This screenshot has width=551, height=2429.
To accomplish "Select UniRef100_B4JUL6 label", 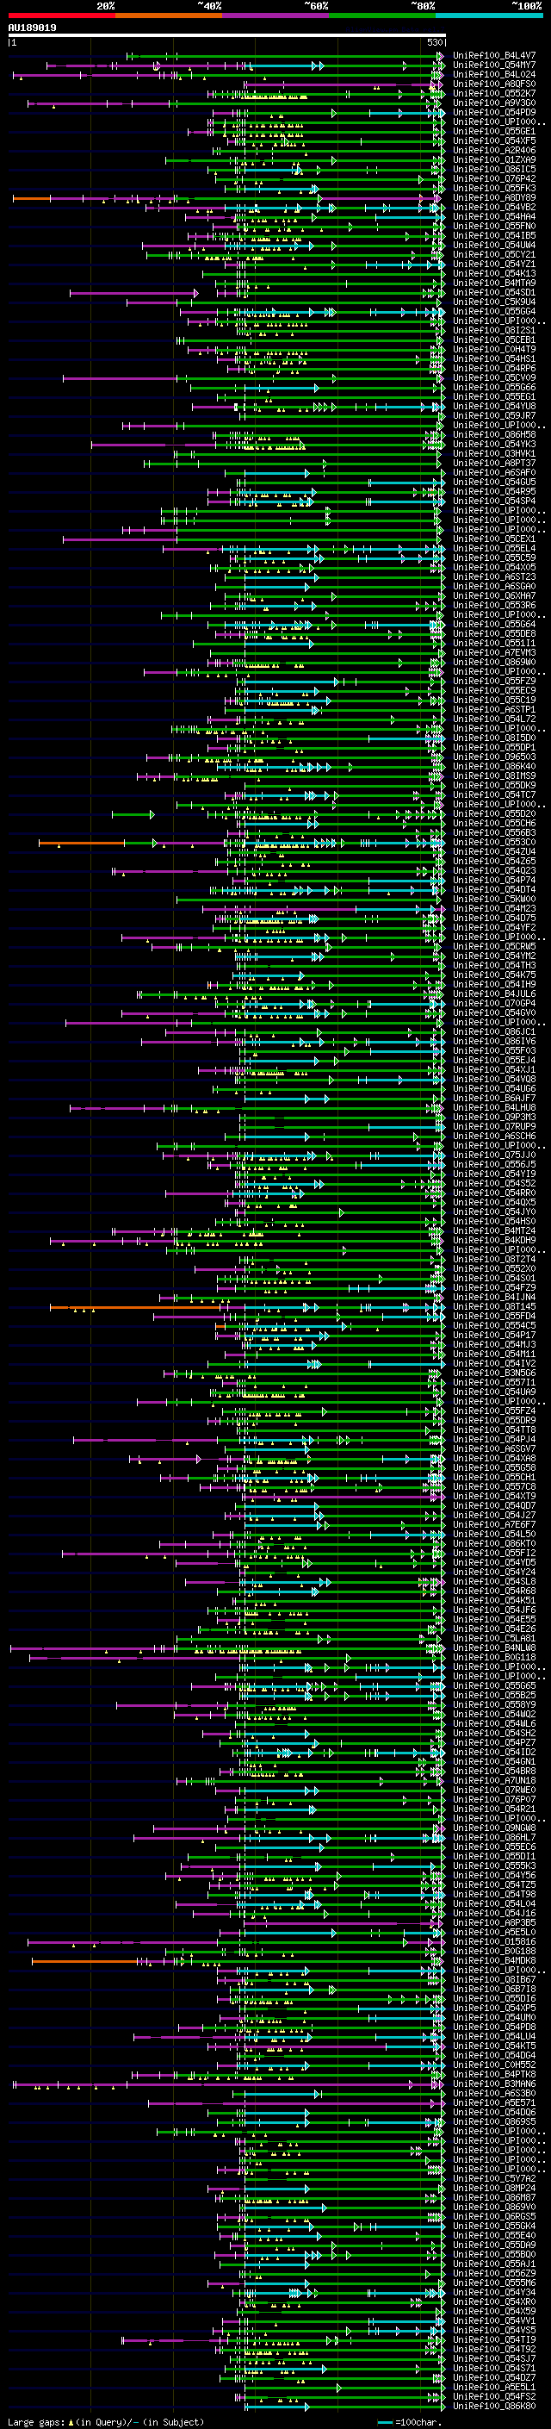I will pos(494,993).
